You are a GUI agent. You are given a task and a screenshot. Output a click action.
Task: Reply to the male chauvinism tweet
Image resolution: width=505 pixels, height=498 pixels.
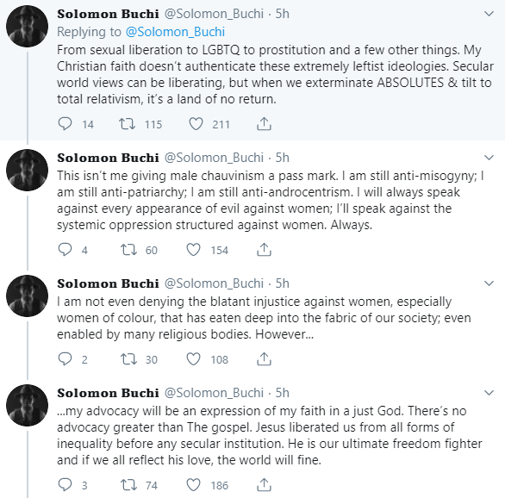pyautogui.click(x=65, y=250)
